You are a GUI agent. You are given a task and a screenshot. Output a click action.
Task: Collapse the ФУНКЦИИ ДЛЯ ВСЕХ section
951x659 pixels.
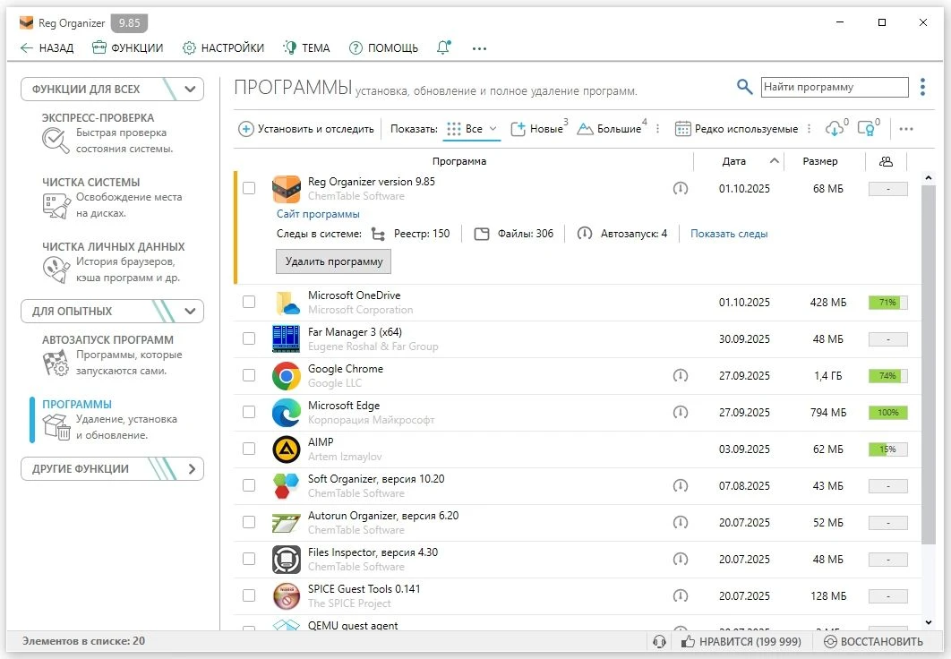[x=189, y=90]
